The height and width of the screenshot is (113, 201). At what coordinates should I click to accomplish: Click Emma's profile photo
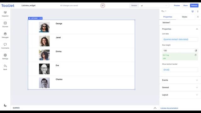[x=44, y=55]
